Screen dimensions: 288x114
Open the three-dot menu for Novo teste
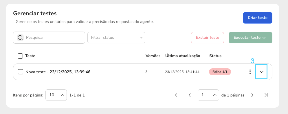click(x=250, y=72)
